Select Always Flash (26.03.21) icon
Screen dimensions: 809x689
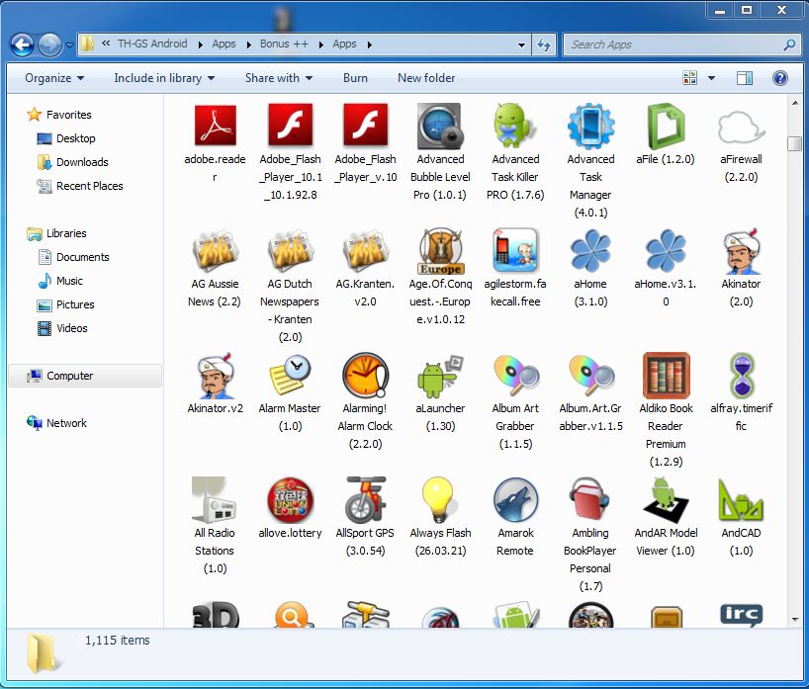(x=439, y=500)
